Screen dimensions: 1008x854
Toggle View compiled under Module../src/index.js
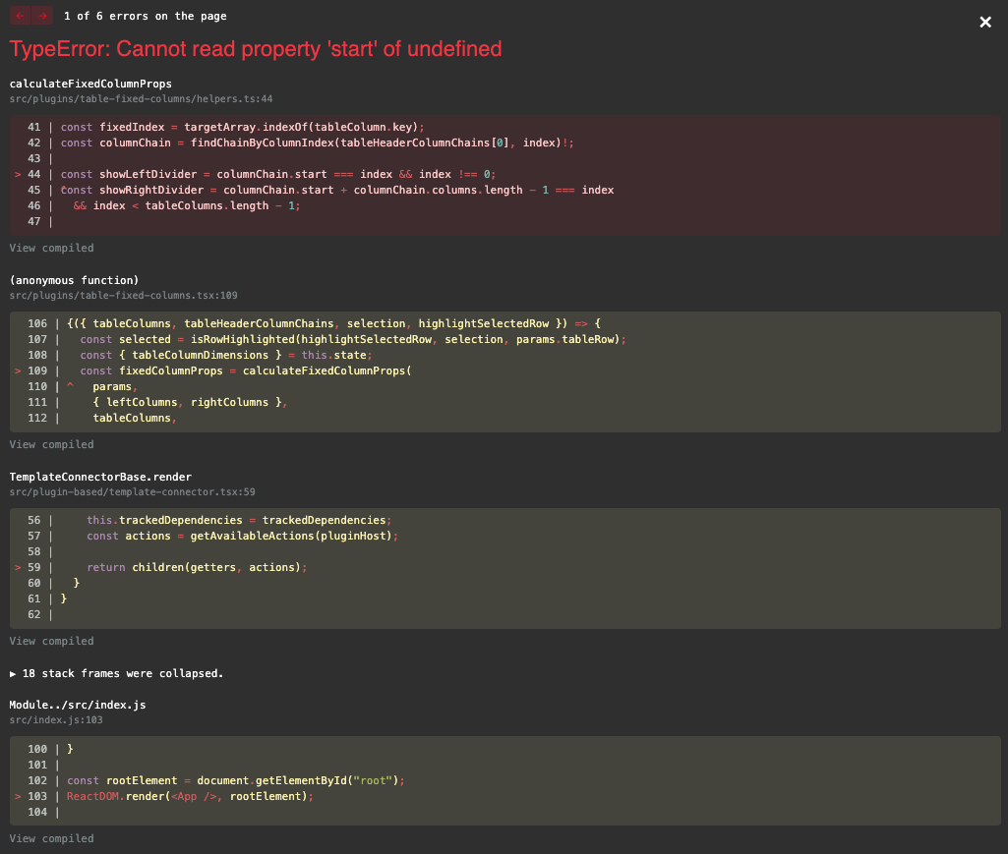[x=50, y=838]
